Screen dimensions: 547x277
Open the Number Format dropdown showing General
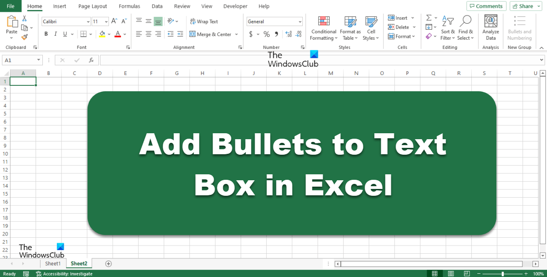click(x=274, y=21)
